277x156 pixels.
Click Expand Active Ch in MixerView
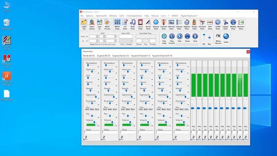(x=121, y=55)
